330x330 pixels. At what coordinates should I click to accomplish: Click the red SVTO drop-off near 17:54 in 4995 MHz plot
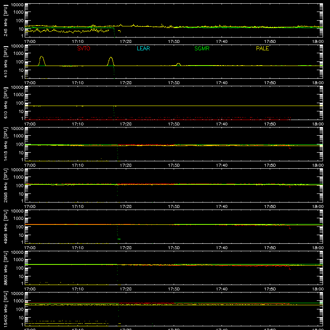(x=290, y=227)
